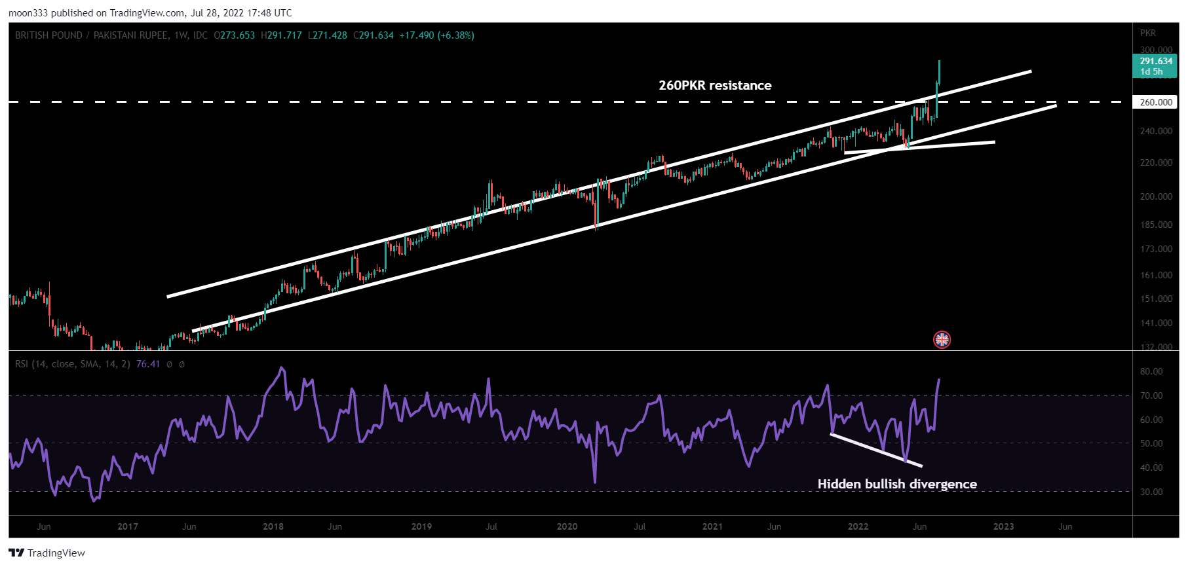Click the latest green breakout candle
Viewport: 1188px width, 567px height.
[939, 72]
